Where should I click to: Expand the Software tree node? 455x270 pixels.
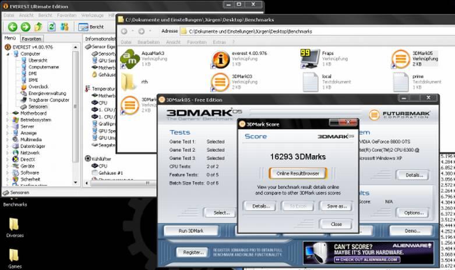coord(8,172)
